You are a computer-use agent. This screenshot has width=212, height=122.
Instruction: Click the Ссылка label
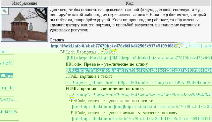pyautogui.click(x=57, y=40)
